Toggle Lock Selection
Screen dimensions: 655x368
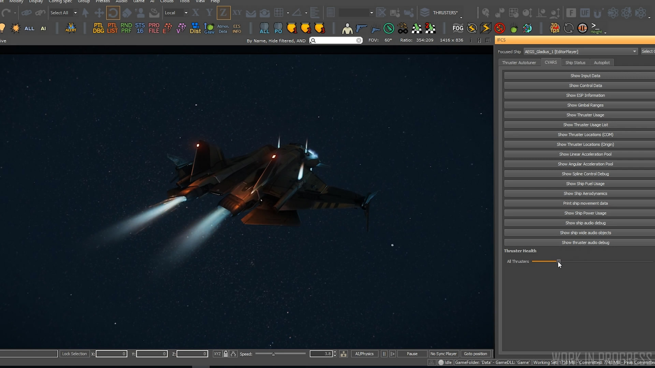[x=74, y=354]
